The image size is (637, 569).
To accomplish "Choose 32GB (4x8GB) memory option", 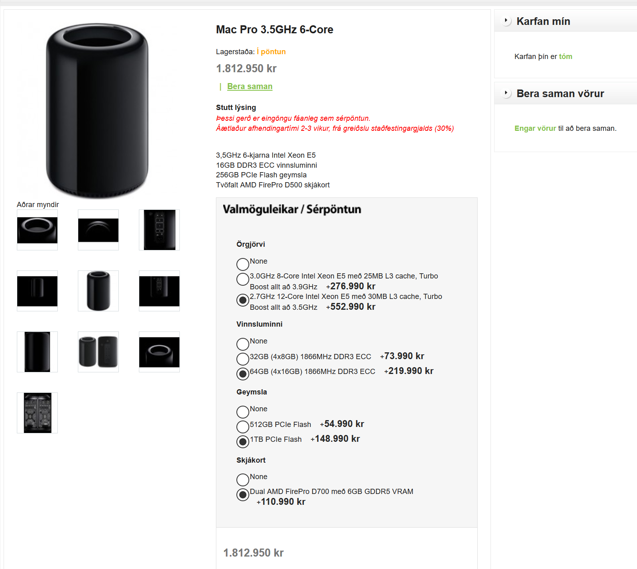I will [x=243, y=359].
